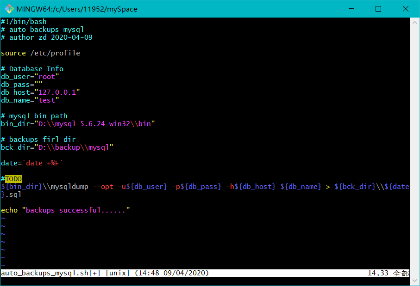Click '${bck_dir}' in the dump command

[355, 187]
